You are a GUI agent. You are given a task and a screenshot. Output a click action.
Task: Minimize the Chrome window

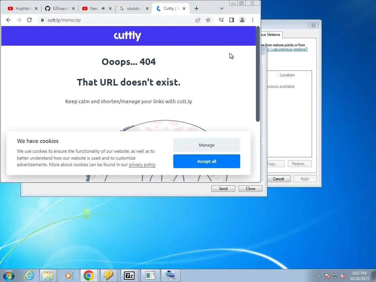click(x=233, y=3)
